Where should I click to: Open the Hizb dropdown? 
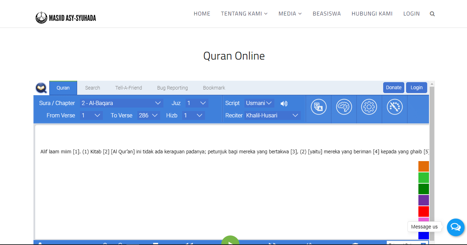(x=193, y=115)
